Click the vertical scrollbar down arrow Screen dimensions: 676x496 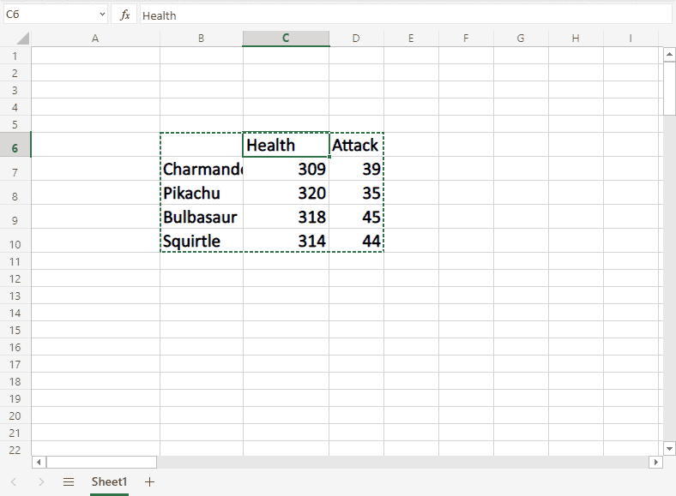pos(670,448)
